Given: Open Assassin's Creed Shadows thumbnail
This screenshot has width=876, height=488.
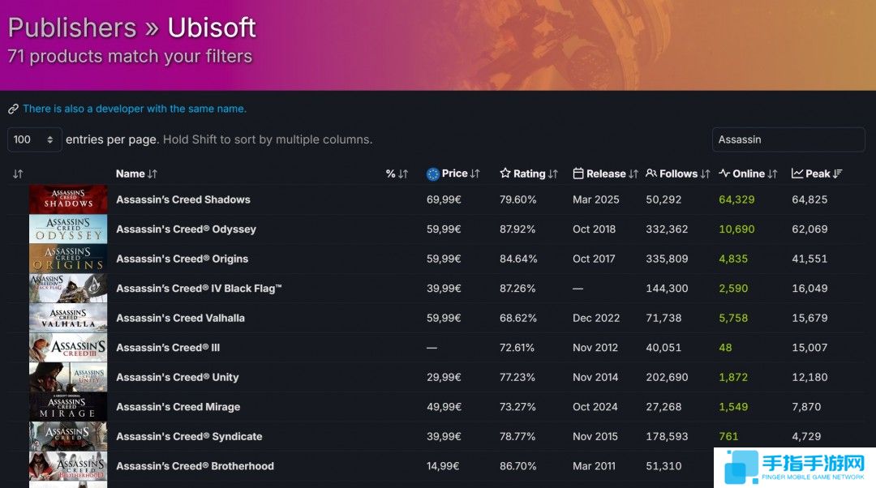Looking at the screenshot, I should click(68, 199).
